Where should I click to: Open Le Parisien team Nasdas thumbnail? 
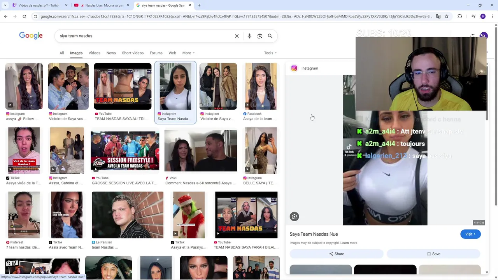[128, 215]
